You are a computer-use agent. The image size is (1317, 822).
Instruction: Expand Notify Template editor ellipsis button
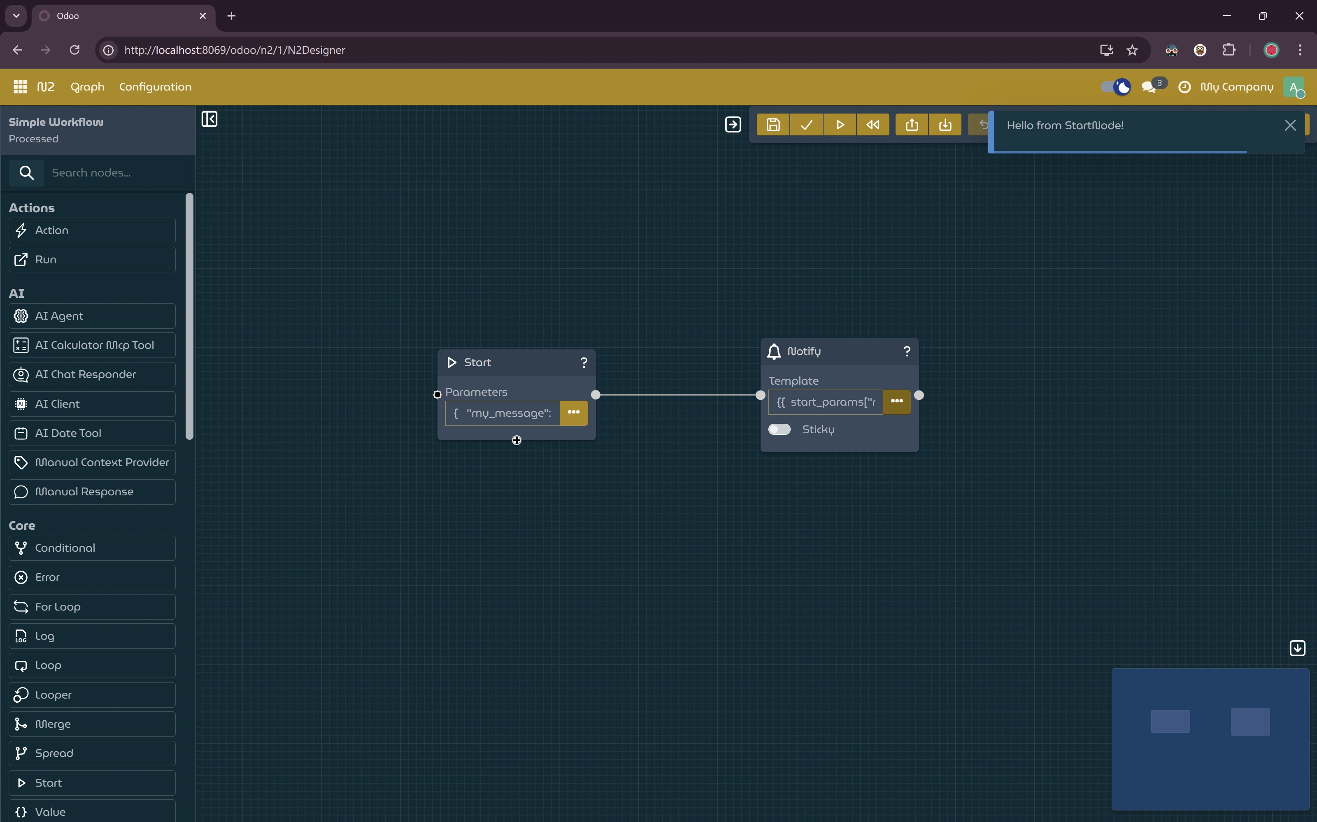(896, 402)
